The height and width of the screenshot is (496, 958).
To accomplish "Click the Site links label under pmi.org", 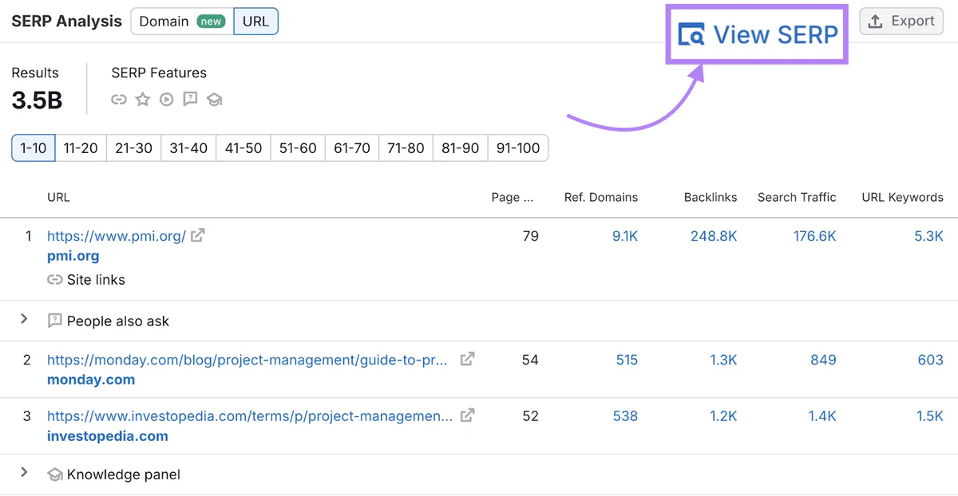I will 96,280.
